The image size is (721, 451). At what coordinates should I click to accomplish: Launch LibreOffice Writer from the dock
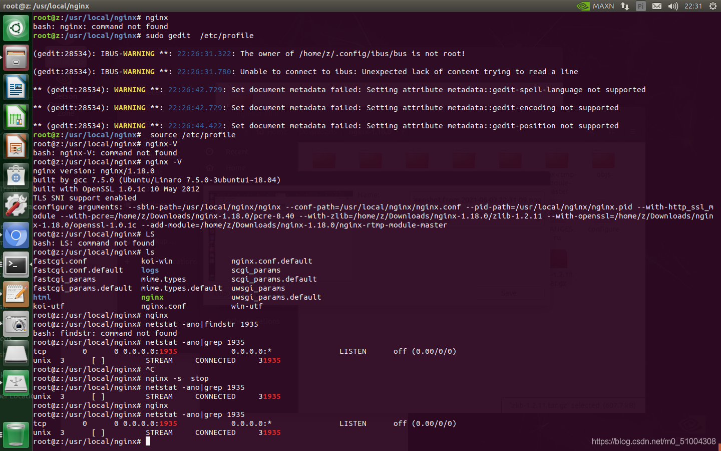pyautogui.click(x=16, y=87)
